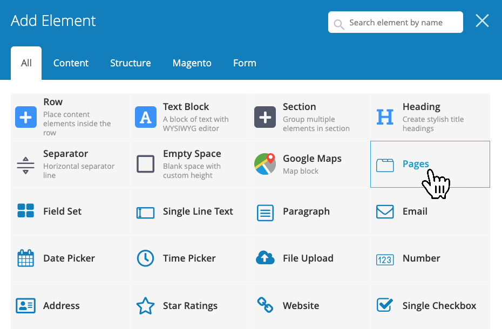Show the Magento elements tab
The height and width of the screenshot is (329, 502).
tap(192, 63)
